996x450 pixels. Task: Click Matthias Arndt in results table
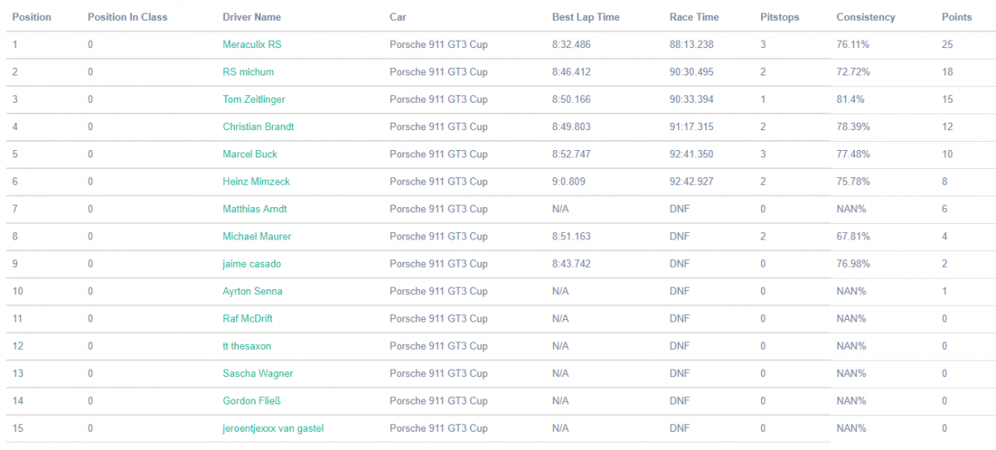click(x=255, y=209)
